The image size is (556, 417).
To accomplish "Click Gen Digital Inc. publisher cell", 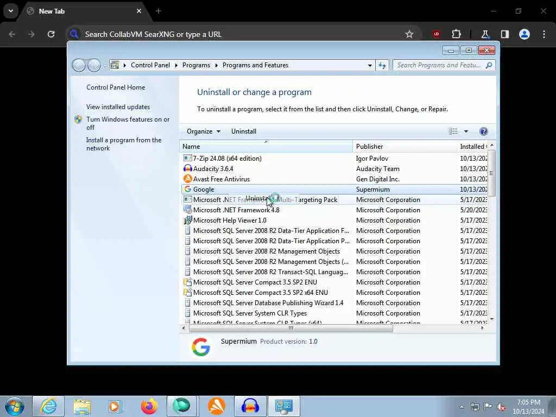I will pos(378,179).
